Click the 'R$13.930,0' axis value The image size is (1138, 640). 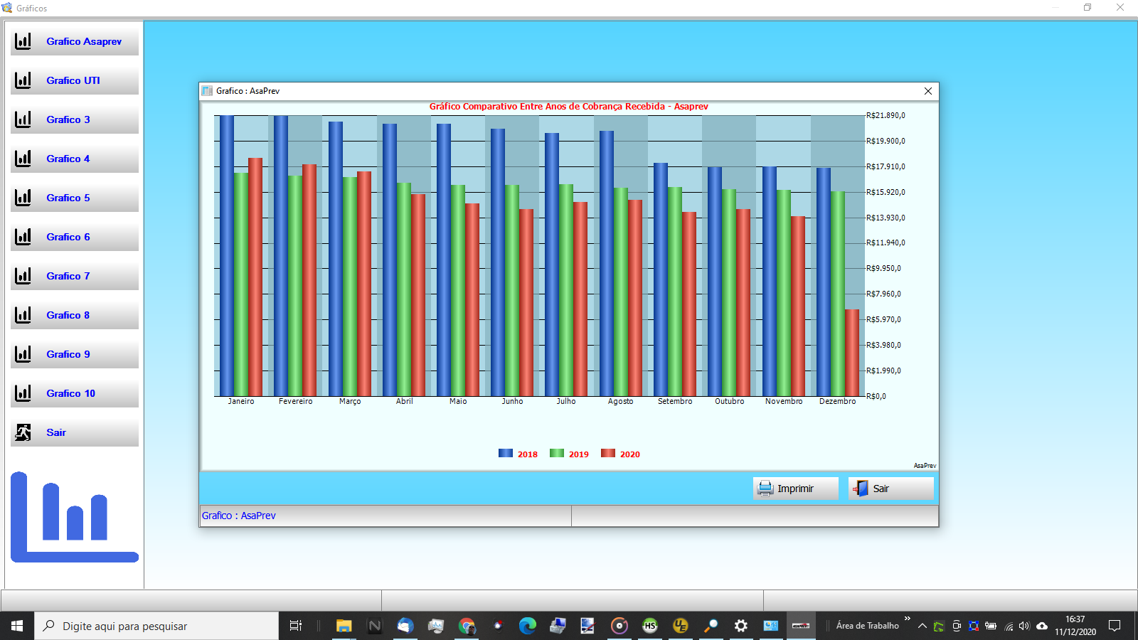coord(886,218)
